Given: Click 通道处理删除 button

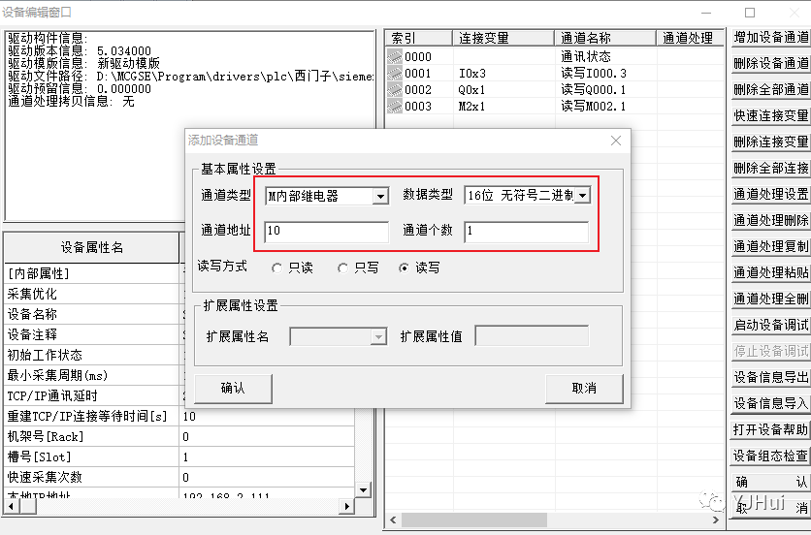Looking at the screenshot, I should coord(770,220).
